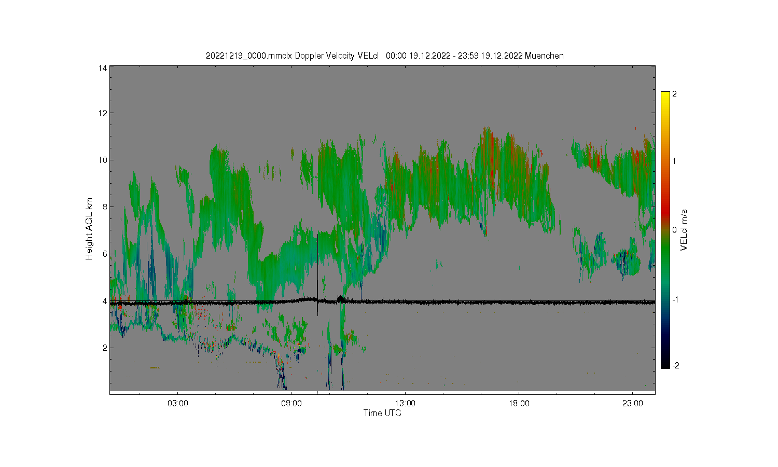Click the height axis tick label 12
This screenshot has height=467, width=778.
[103, 113]
